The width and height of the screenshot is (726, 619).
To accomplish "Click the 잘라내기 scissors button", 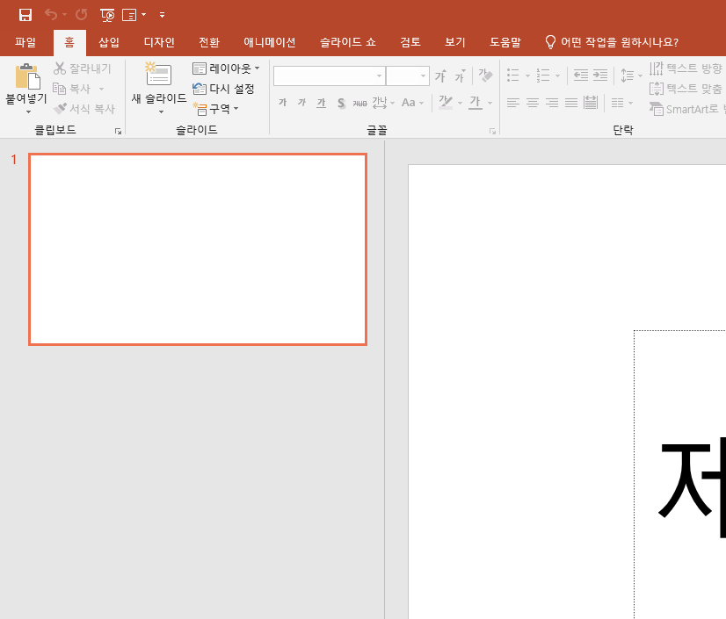I will [x=83, y=68].
